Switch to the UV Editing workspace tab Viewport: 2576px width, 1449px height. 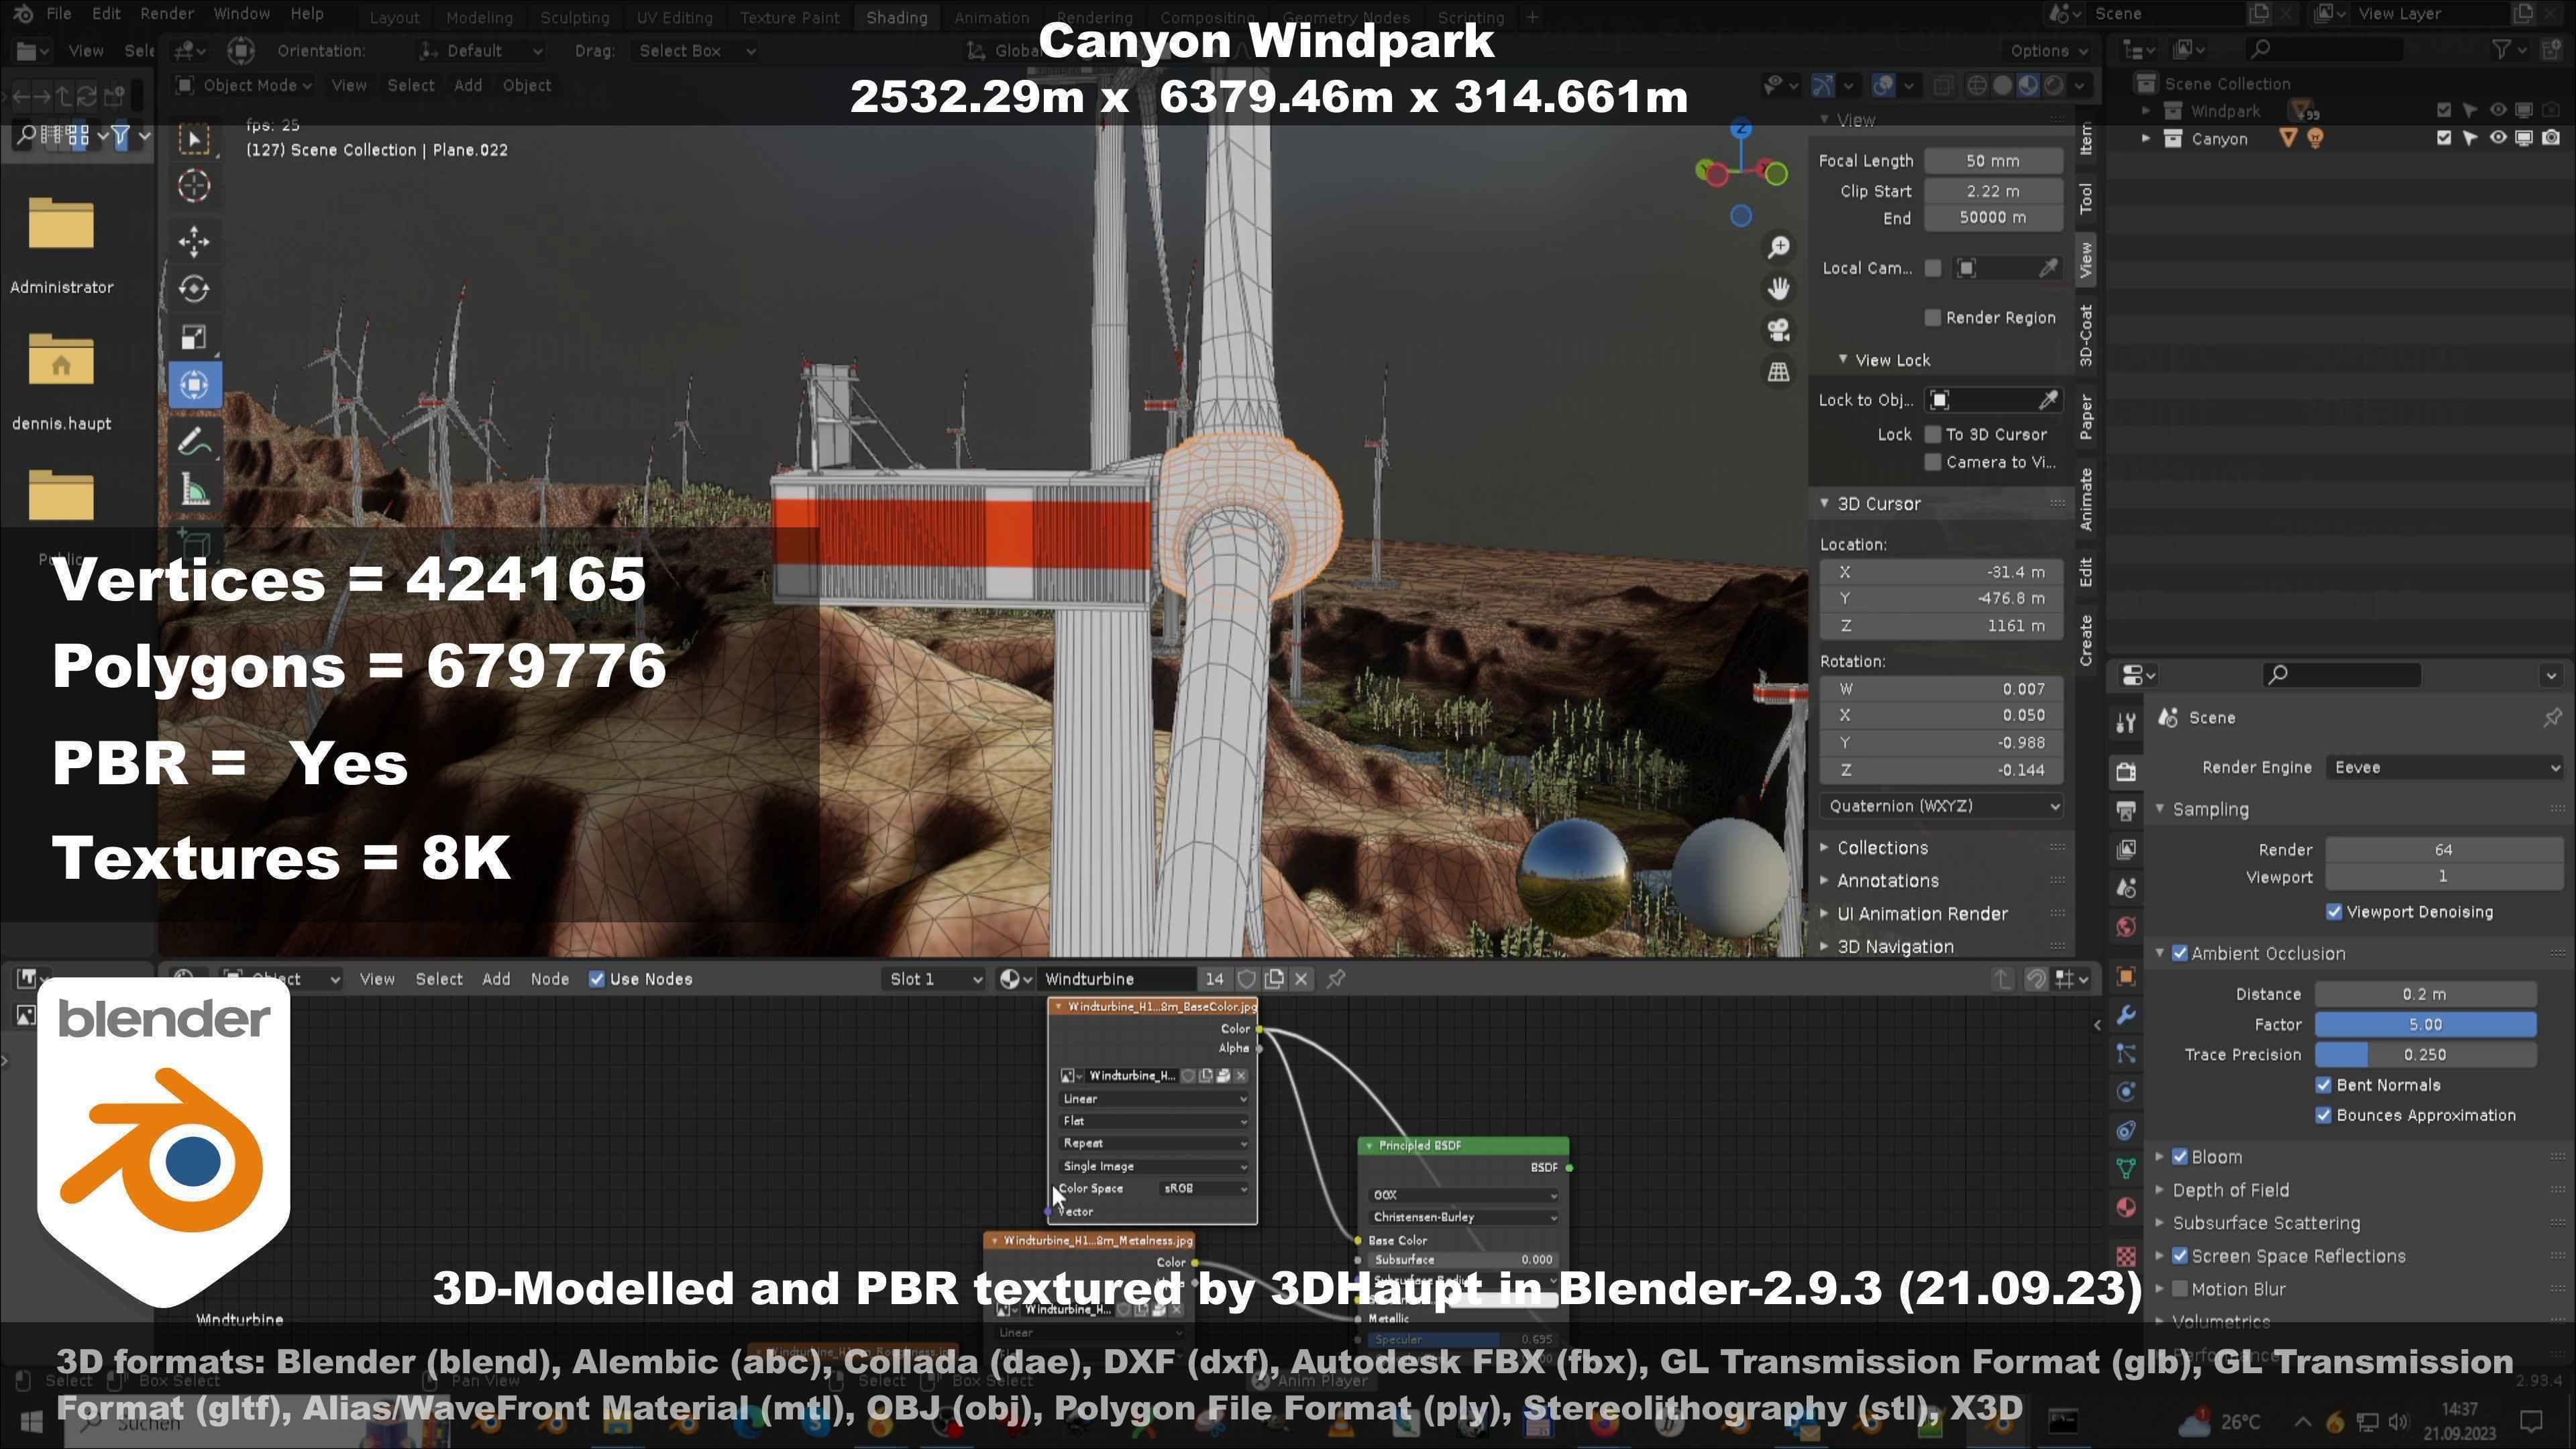point(674,17)
